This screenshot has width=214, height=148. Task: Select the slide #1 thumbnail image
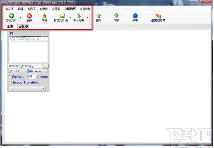pos(28,49)
